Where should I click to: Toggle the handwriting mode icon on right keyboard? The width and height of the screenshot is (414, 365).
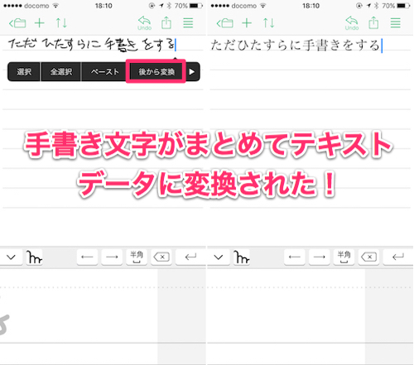coord(242,257)
